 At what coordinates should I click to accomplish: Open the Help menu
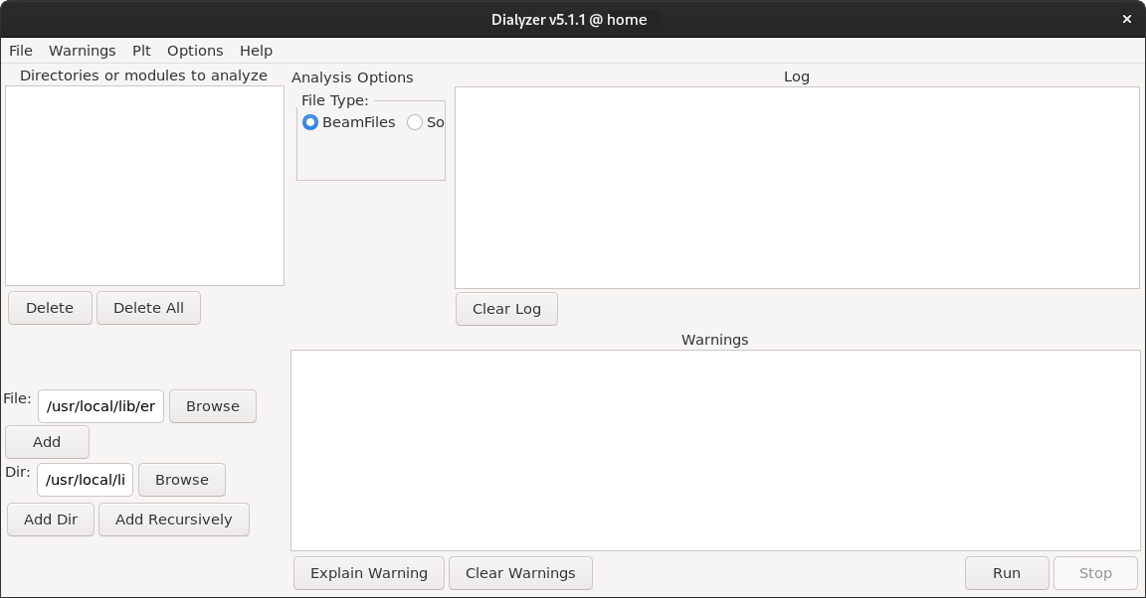256,51
